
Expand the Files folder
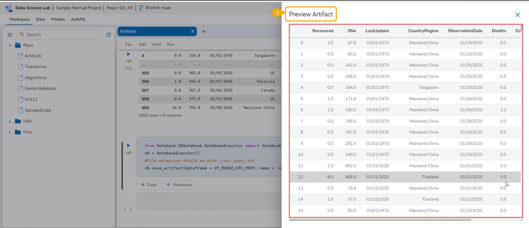pos(10,132)
